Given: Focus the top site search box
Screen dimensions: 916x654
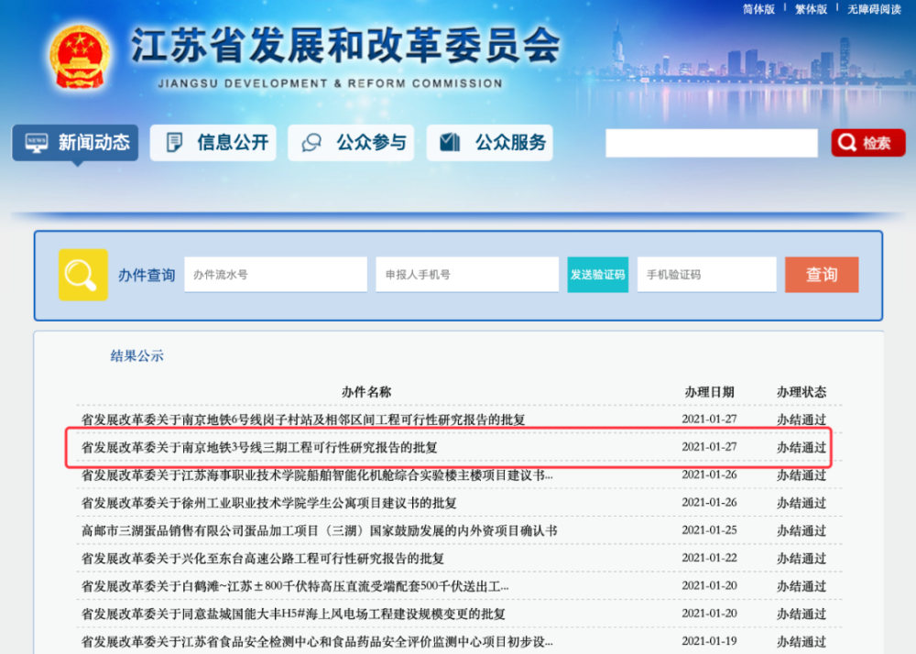Looking at the screenshot, I should click(711, 143).
